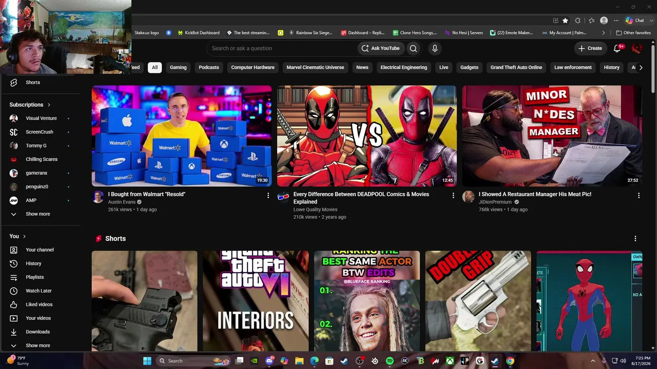Click the YouTube search input field

(282, 48)
